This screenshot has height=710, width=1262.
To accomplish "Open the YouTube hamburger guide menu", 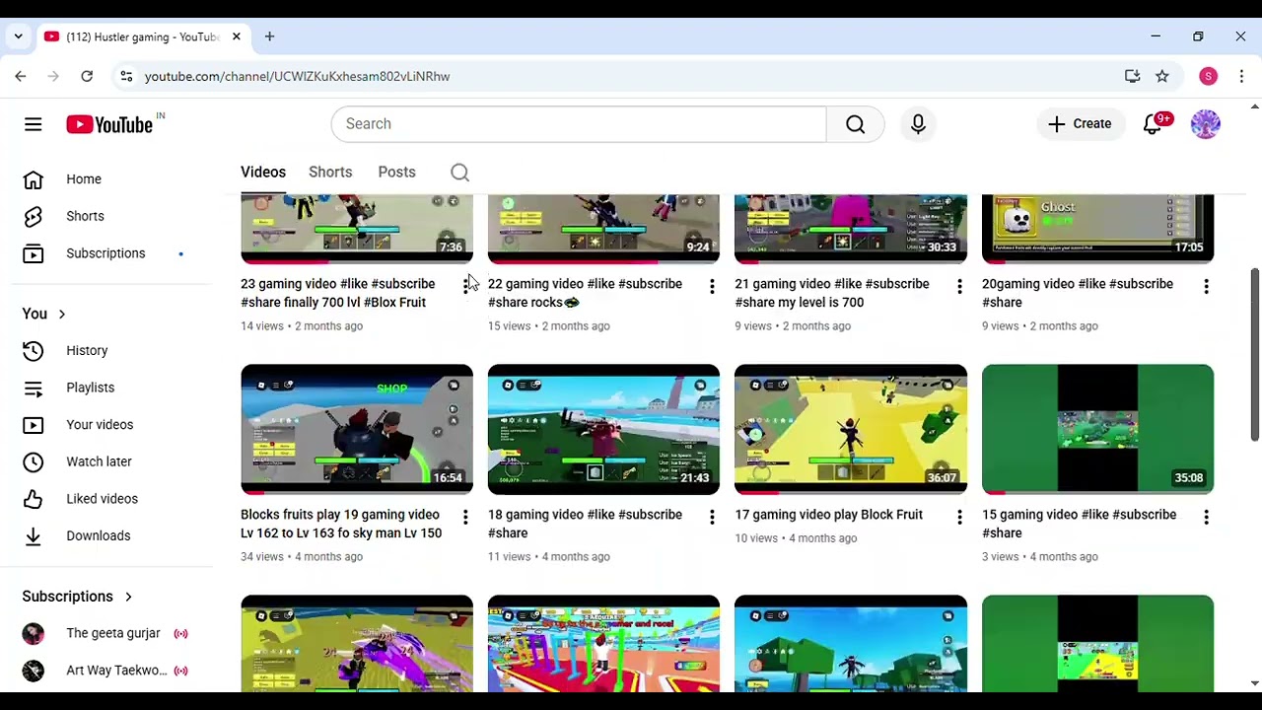I will click(34, 124).
